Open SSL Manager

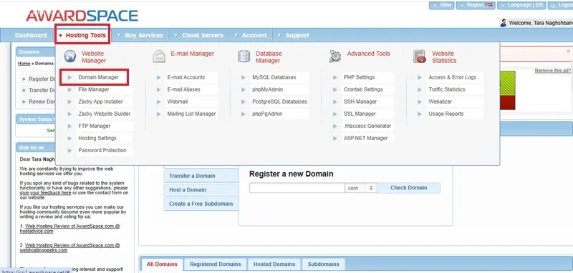coord(360,114)
